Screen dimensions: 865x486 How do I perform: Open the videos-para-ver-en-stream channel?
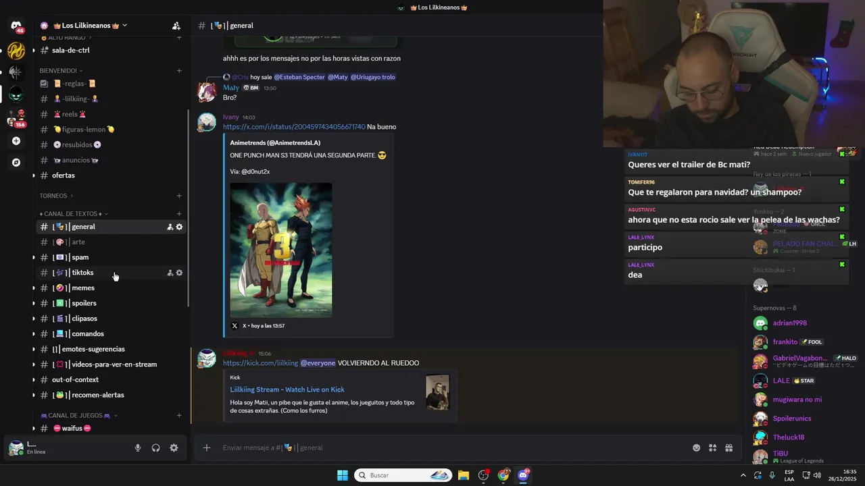tap(112, 364)
